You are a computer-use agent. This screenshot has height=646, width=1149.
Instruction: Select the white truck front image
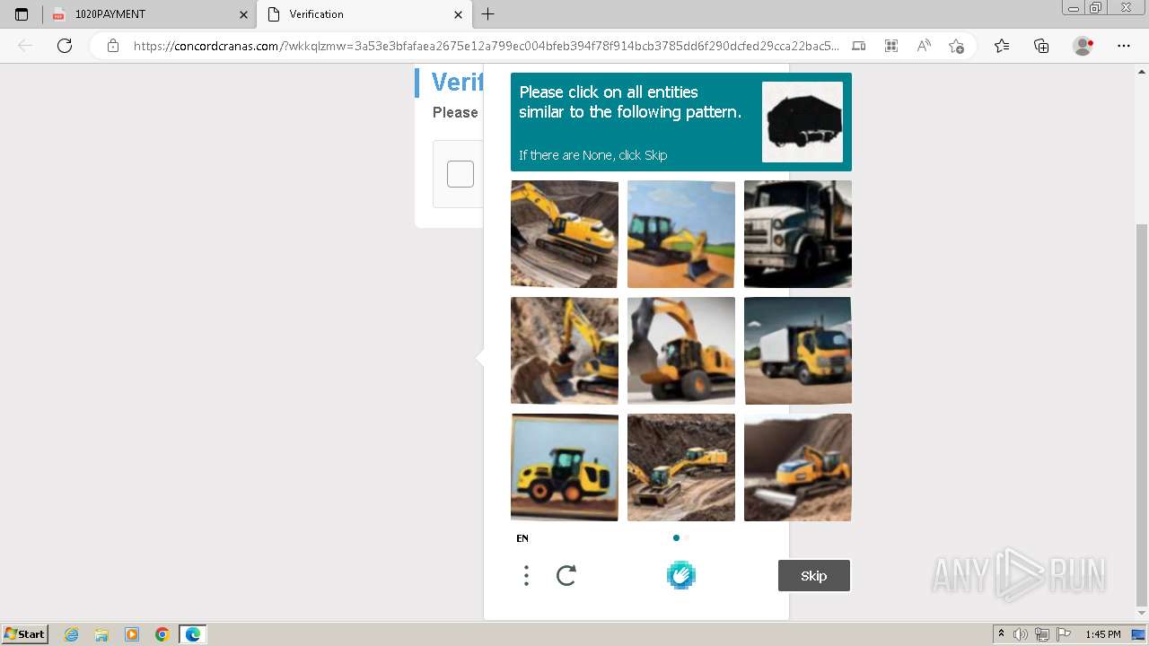798,234
